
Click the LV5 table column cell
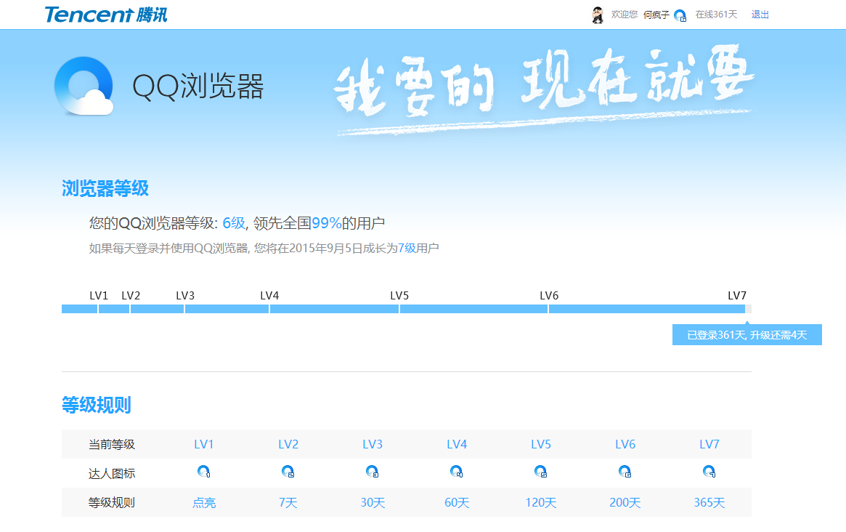click(540, 445)
